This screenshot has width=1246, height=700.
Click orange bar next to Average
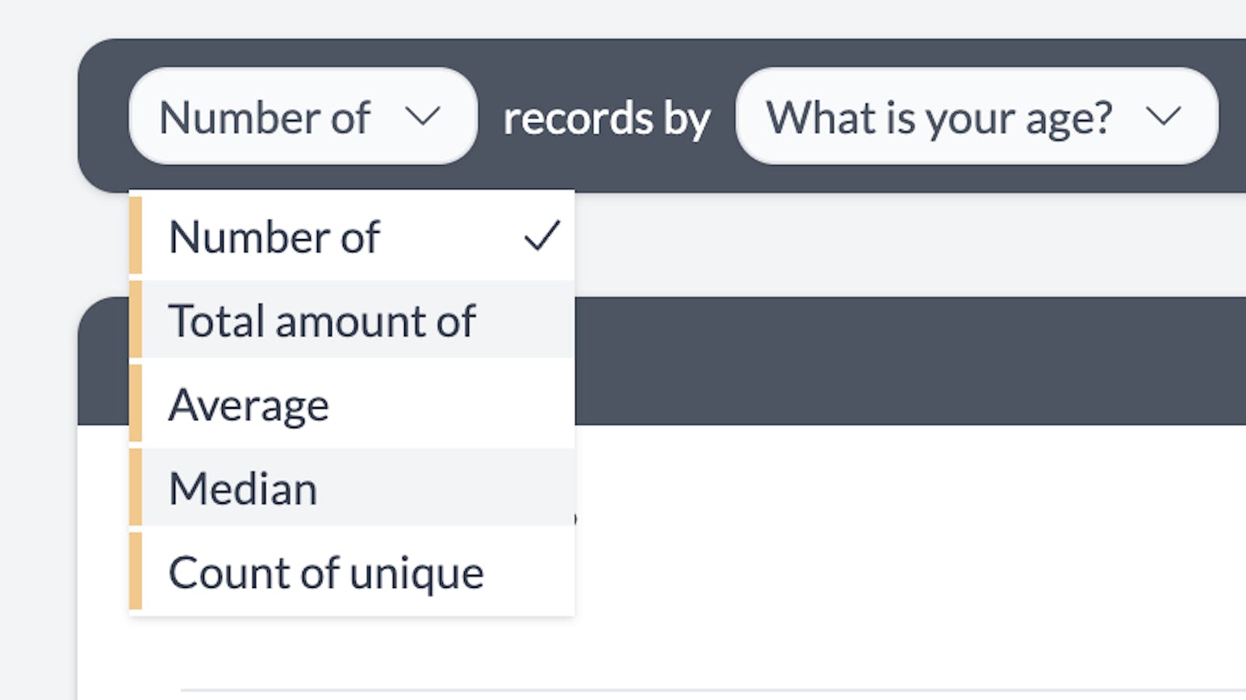tap(136, 404)
